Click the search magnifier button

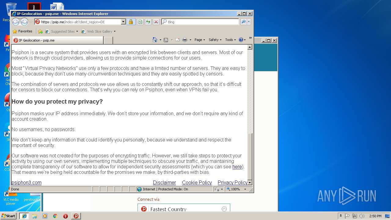pos(243,22)
